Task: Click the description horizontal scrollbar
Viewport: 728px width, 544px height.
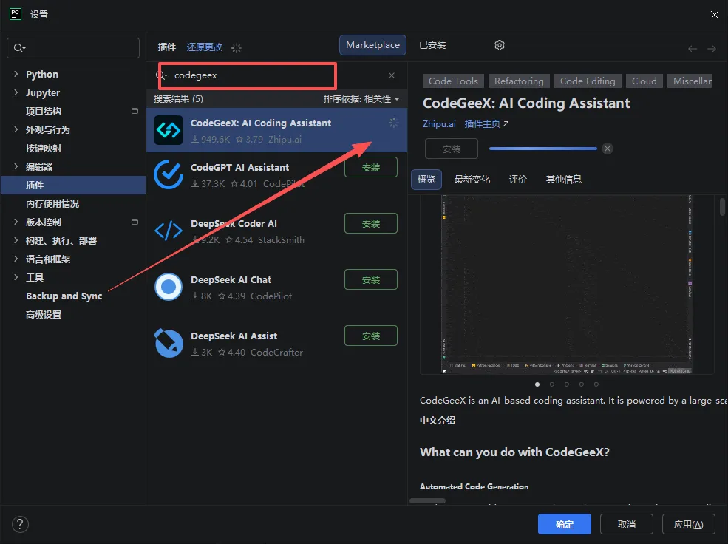Action: (427, 501)
